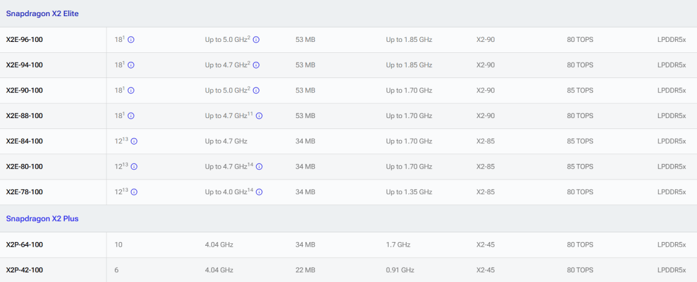Viewport: 697px width, 282px height.
Task: Click info icon next to X2E-90-100 5.0 GHz
Action: coord(256,90)
